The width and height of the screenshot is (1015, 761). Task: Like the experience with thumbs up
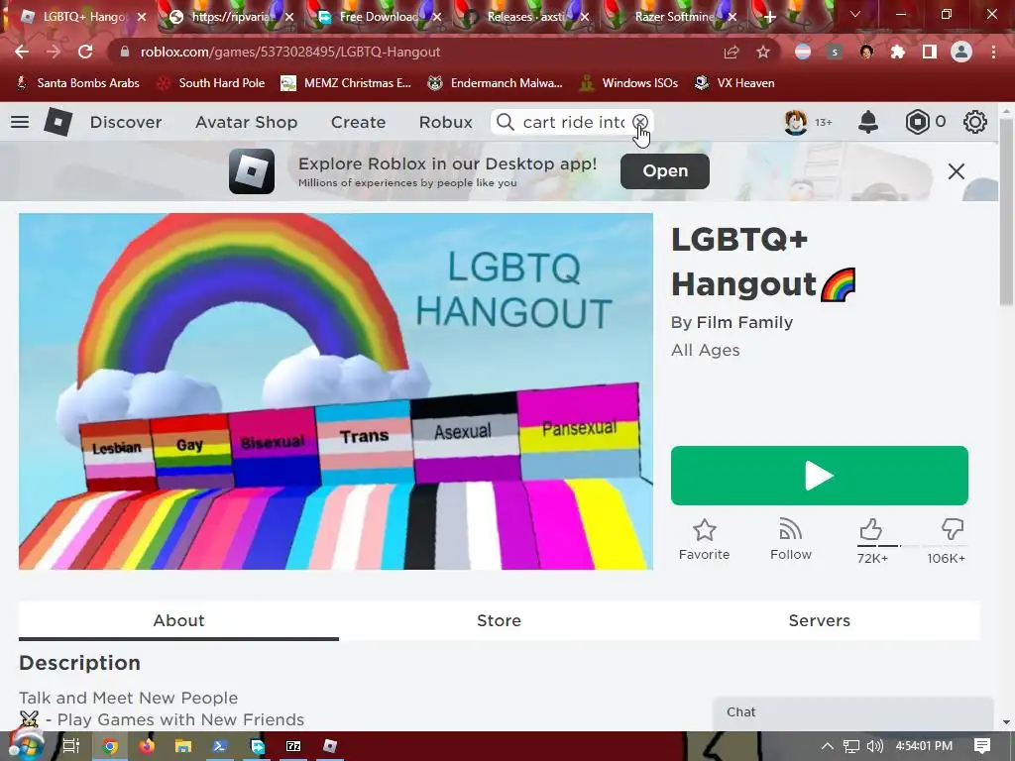tap(871, 531)
